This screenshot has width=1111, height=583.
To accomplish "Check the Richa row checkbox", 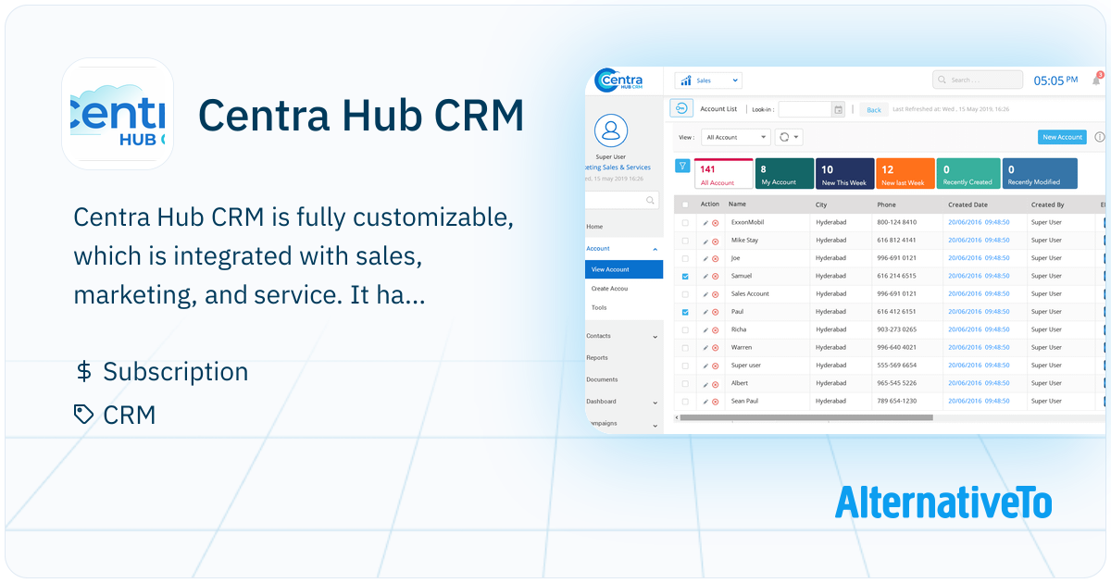I will (x=685, y=329).
